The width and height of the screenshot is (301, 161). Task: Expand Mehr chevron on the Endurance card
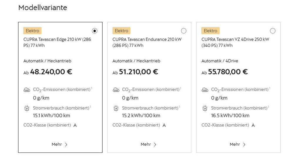coord(155,145)
